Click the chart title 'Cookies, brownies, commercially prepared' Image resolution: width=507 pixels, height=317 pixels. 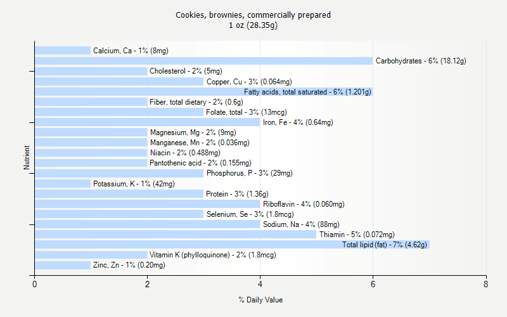pos(253,15)
